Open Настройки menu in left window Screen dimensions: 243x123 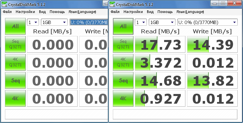[x=25, y=12]
